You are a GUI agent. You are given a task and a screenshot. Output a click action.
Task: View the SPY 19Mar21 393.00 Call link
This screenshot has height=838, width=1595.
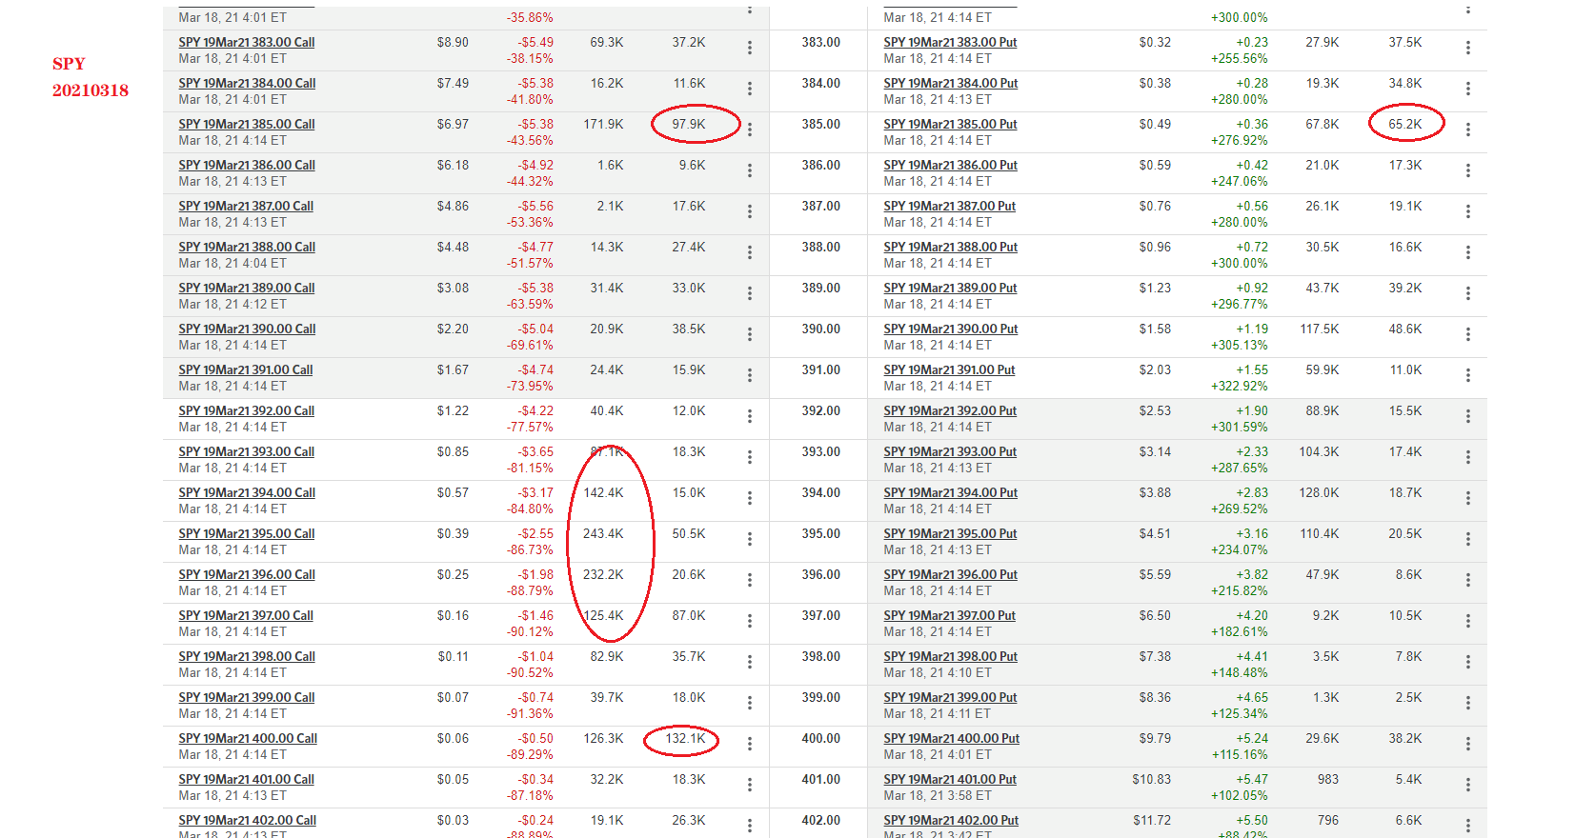247,452
